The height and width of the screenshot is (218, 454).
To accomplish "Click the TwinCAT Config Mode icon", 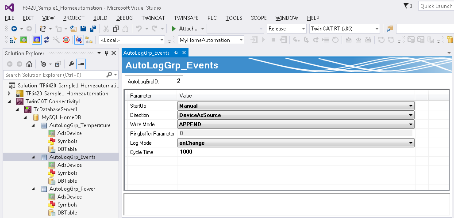I will point(36,40).
